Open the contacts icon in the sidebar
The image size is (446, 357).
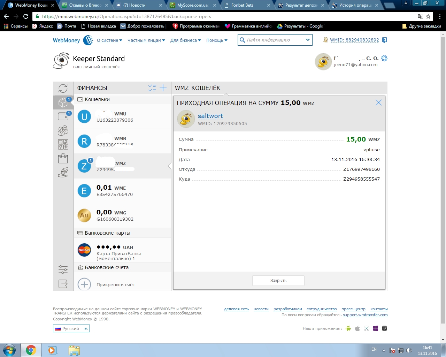coord(63,130)
